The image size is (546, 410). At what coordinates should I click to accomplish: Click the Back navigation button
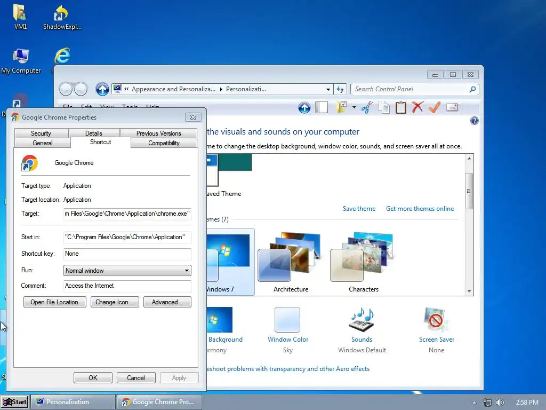click(x=66, y=89)
